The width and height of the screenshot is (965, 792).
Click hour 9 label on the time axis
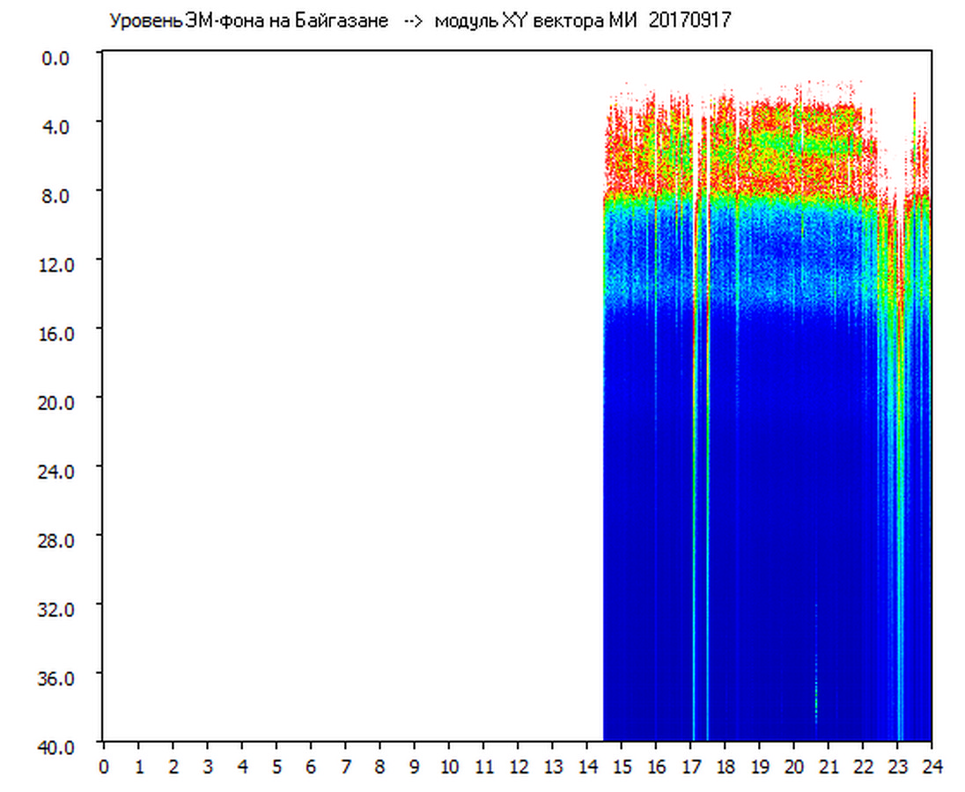[414, 767]
